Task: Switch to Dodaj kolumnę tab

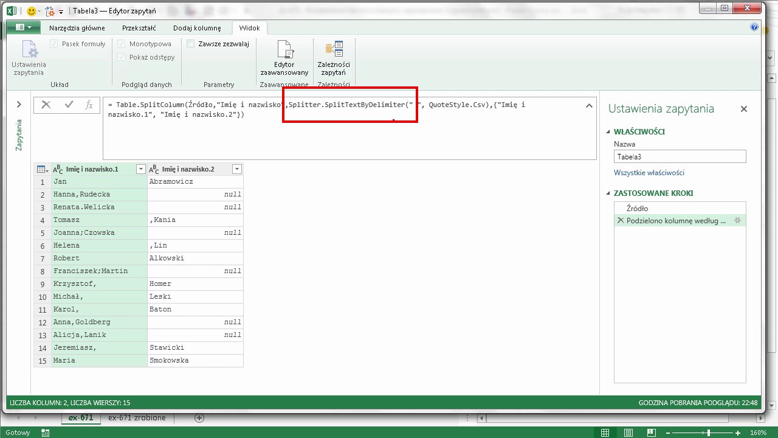Action: point(198,28)
